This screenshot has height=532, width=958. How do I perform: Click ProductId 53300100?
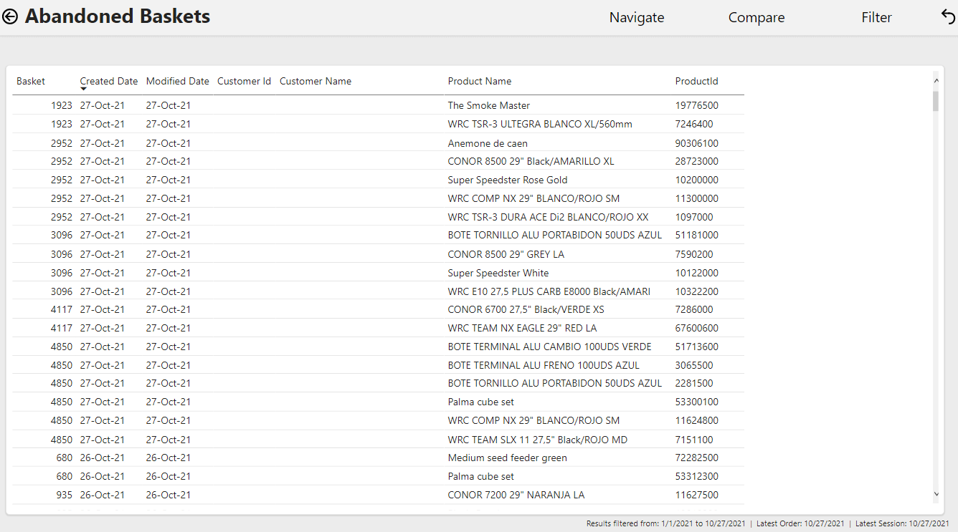(697, 402)
